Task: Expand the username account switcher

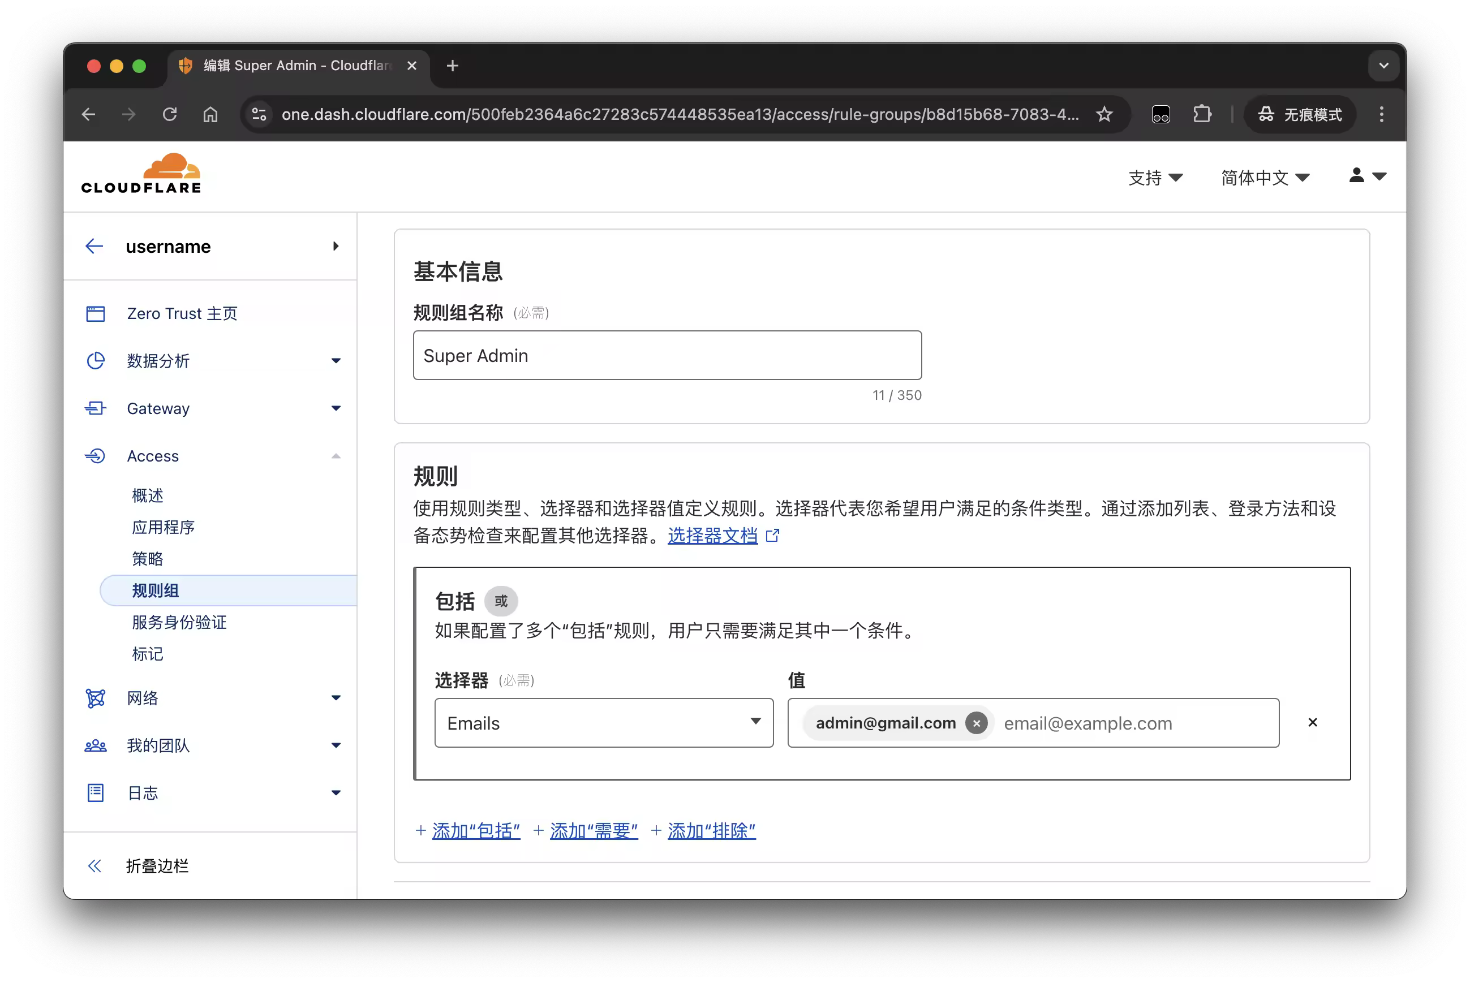Action: (336, 247)
